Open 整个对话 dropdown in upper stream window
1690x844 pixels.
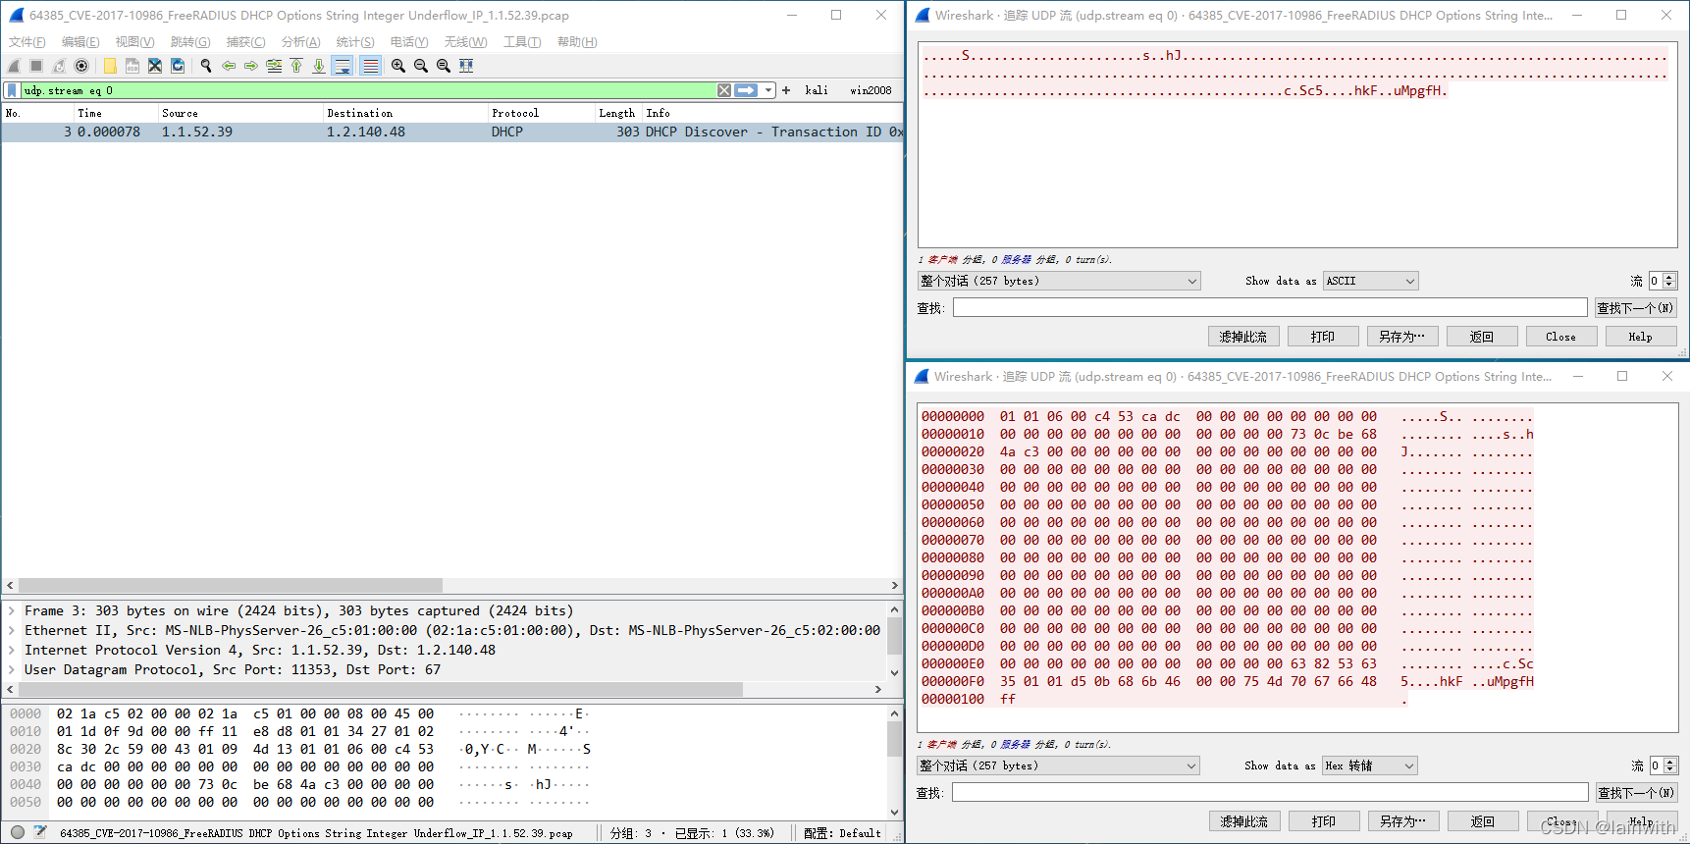point(1059,281)
